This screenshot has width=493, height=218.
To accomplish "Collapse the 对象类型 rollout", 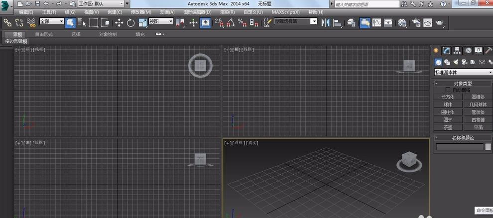I will coord(463,84).
